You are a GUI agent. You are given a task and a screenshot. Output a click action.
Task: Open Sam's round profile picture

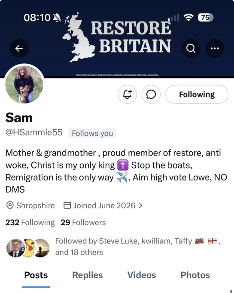coord(24,84)
